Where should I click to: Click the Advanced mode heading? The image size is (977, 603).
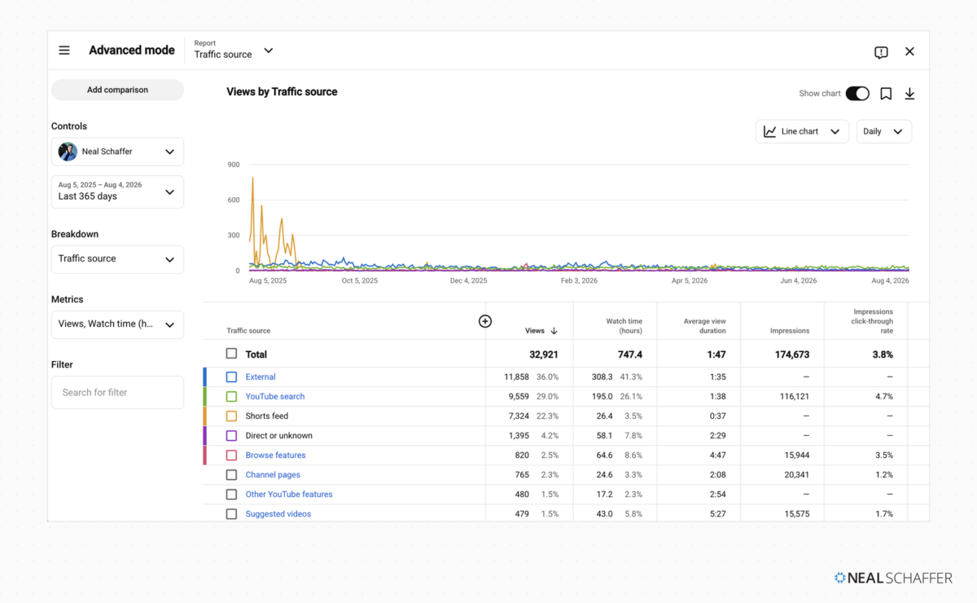132,51
